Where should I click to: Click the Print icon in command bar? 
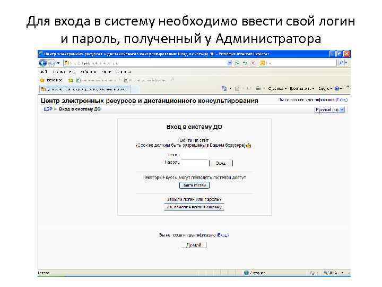[258, 89]
